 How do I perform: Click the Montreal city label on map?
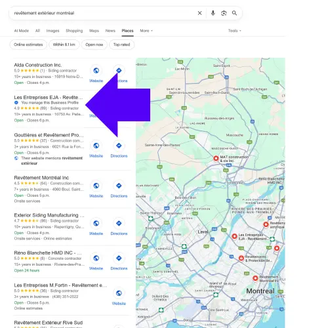point(260,291)
